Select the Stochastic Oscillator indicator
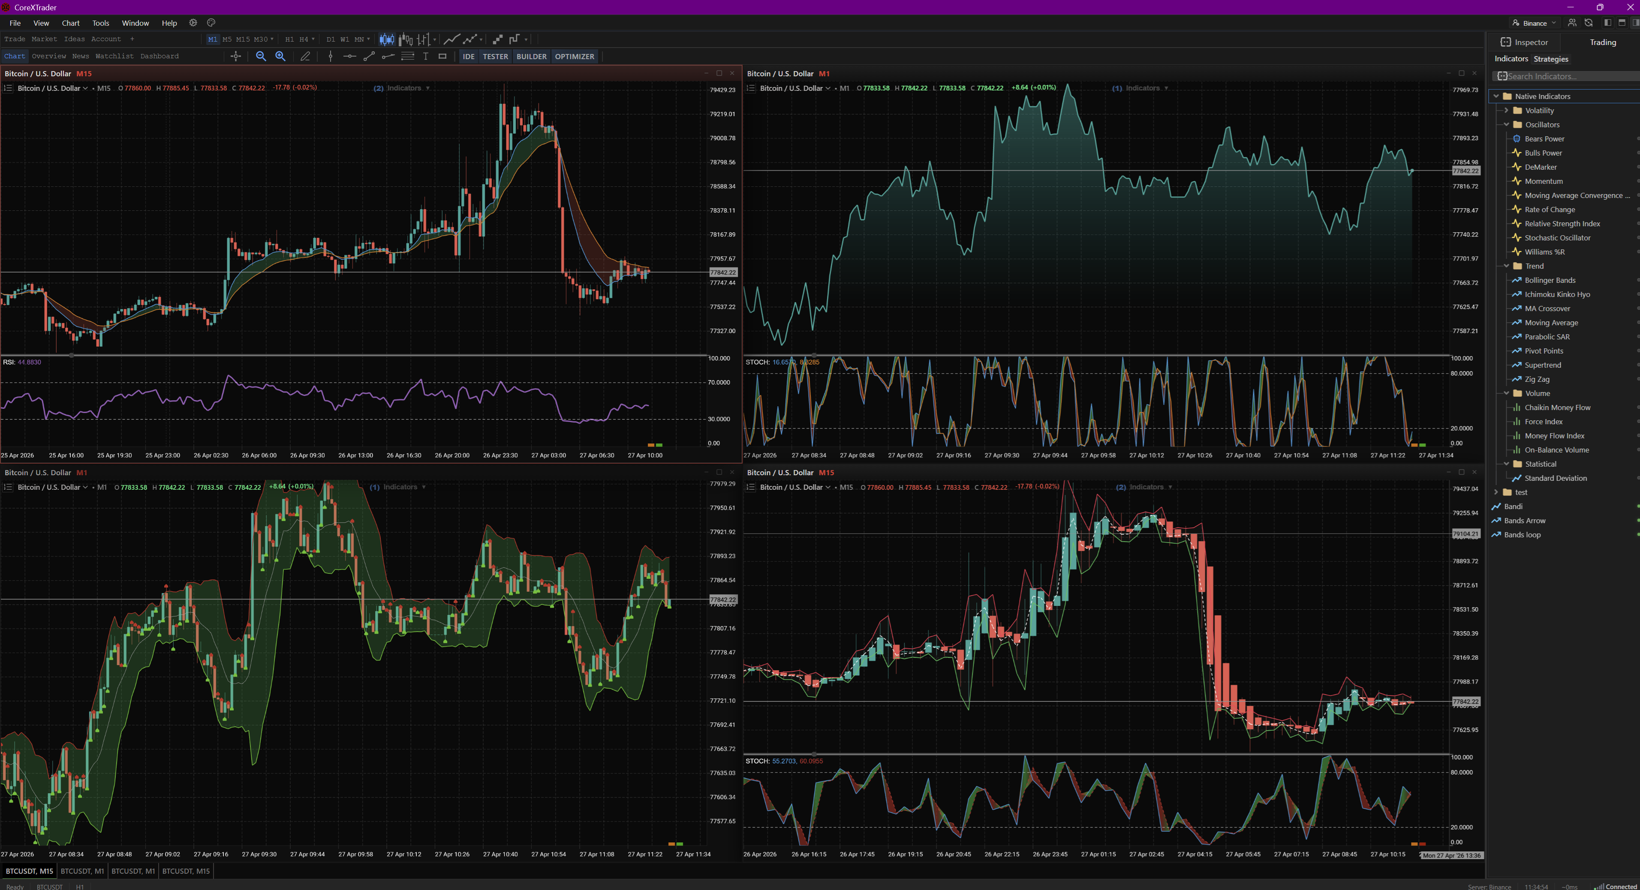Screen dimensions: 1640x890 coord(1557,238)
